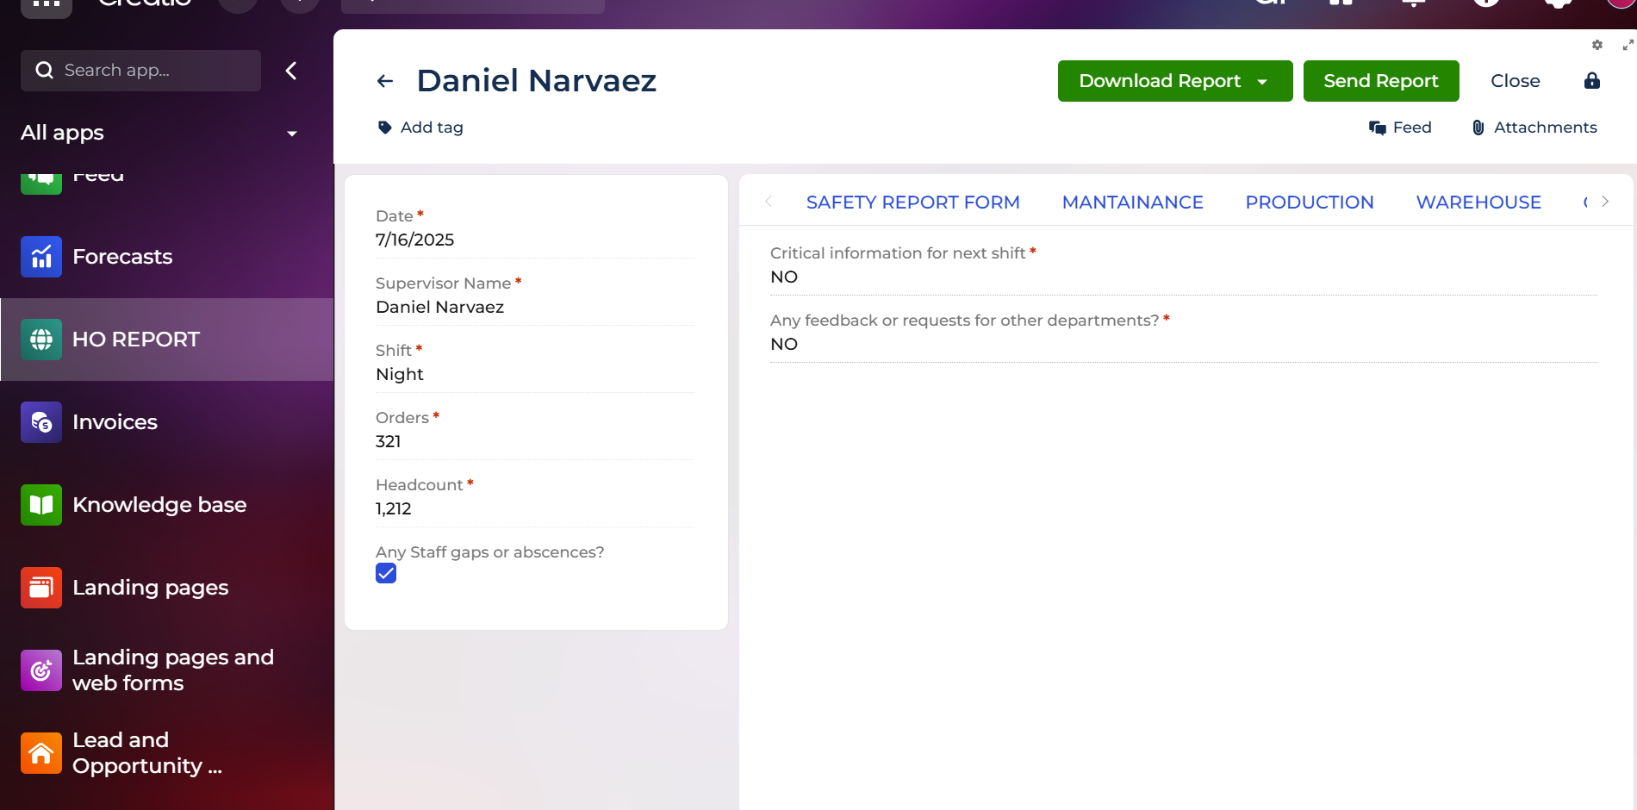Switch to the WAREHOUSE tab

[x=1478, y=202]
